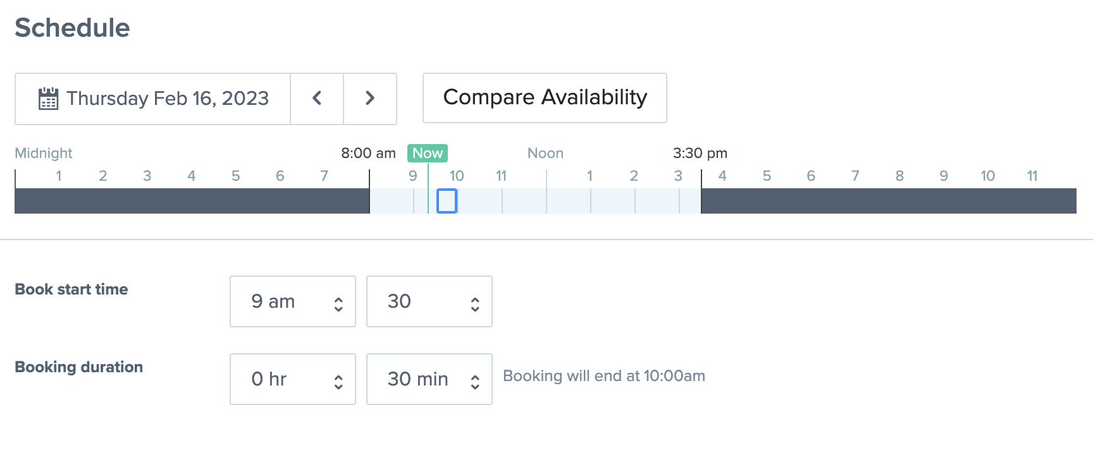Click the Noon slot on the timeline
This screenshot has width=1093, height=455.
[569, 201]
